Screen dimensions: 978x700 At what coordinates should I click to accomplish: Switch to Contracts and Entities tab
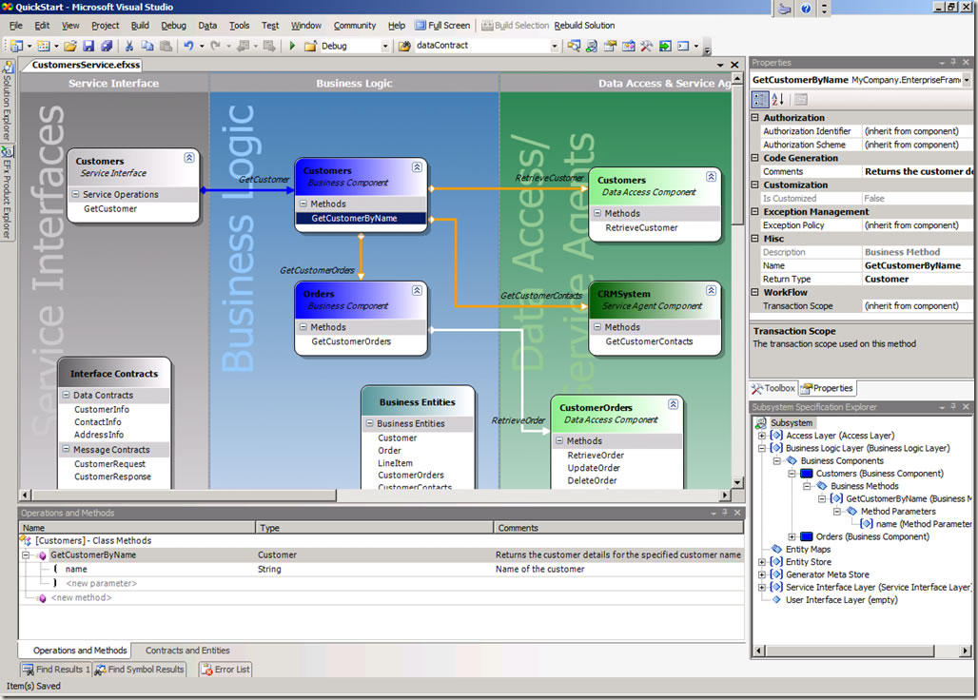point(187,651)
